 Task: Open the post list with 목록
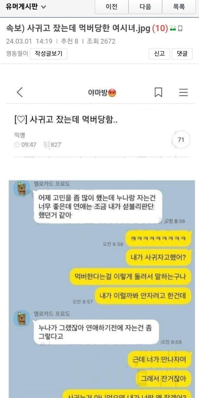pyautogui.click(x=179, y=7)
